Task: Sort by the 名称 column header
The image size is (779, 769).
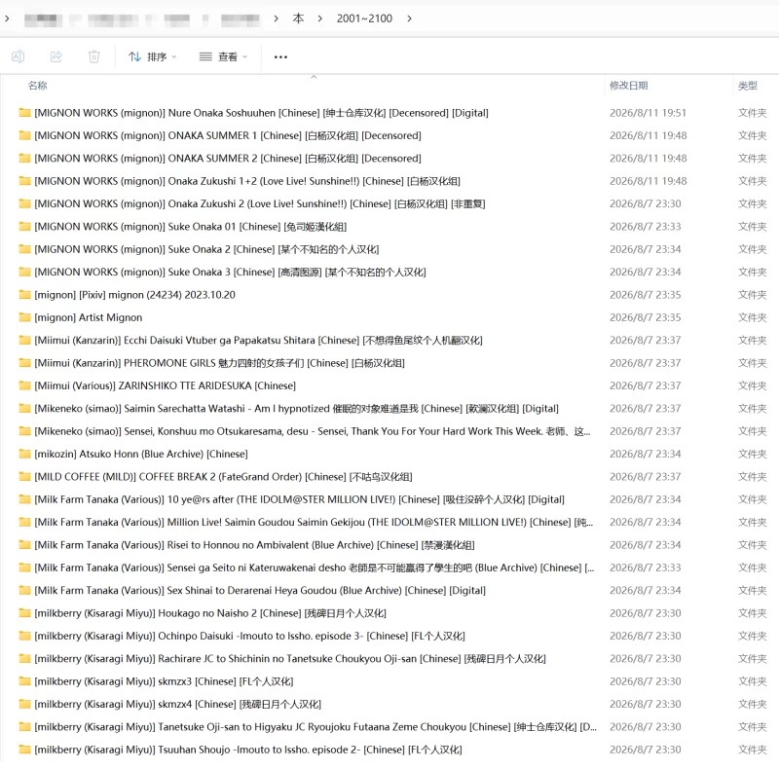Action: coord(38,86)
